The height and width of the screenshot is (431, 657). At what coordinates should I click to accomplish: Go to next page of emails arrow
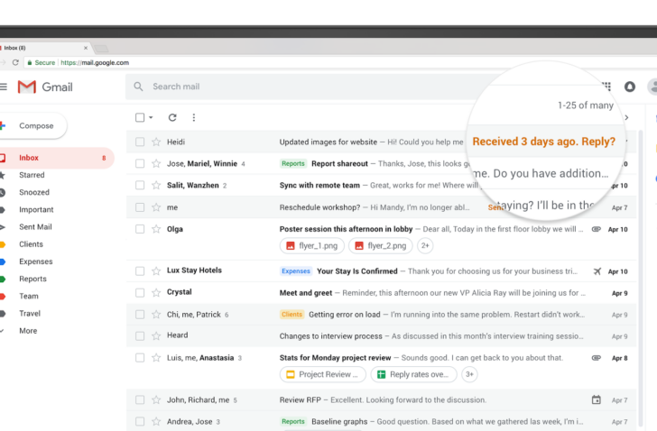pyautogui.click(x=626, y=117)
